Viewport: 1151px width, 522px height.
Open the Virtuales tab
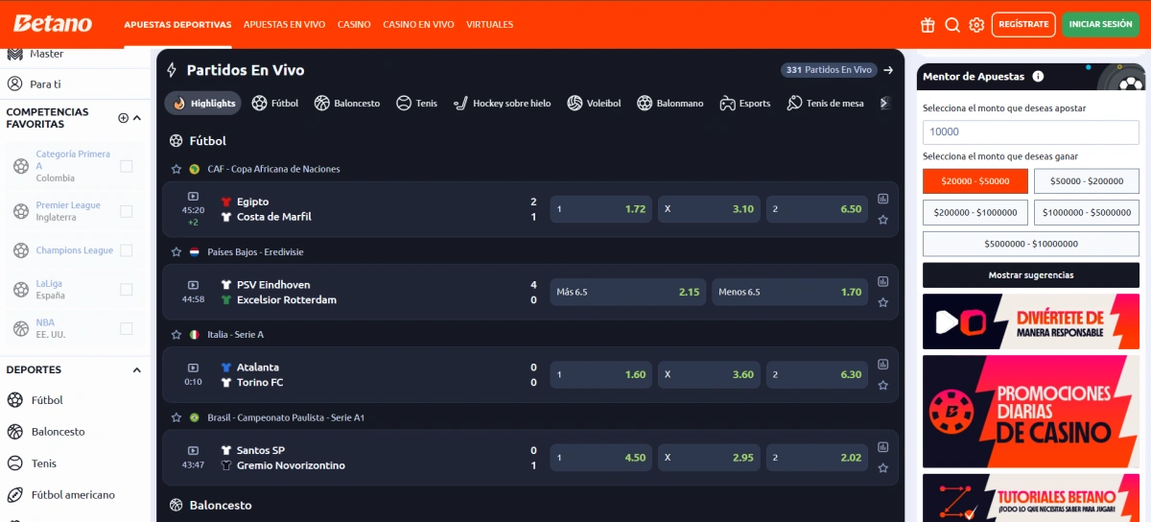(489, 25)
